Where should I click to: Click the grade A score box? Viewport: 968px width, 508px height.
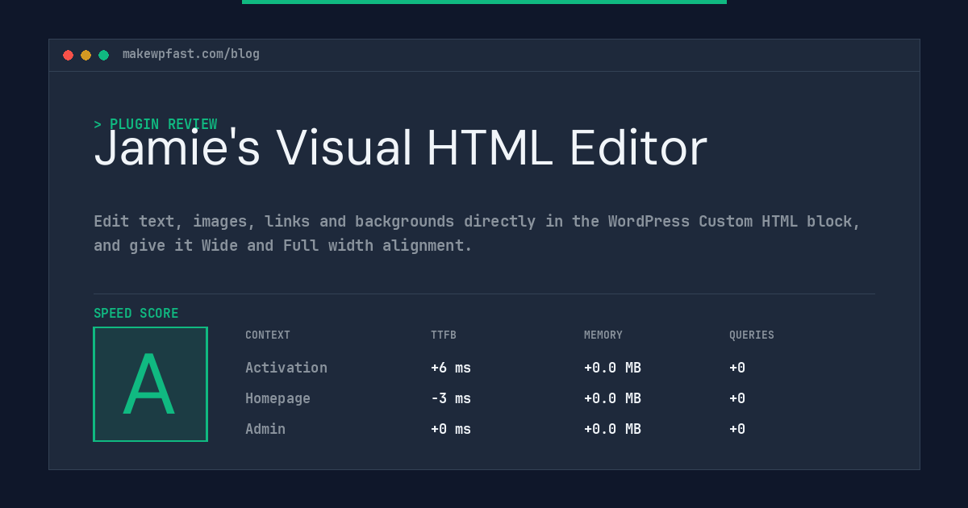point(150,384)
